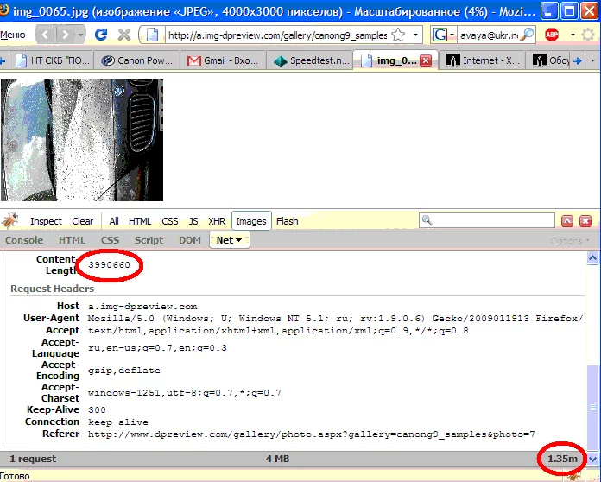The height and width of the screenshot is (482, 601).
Task: Open the Google search engine selector
Action: [x=444, y=35]
